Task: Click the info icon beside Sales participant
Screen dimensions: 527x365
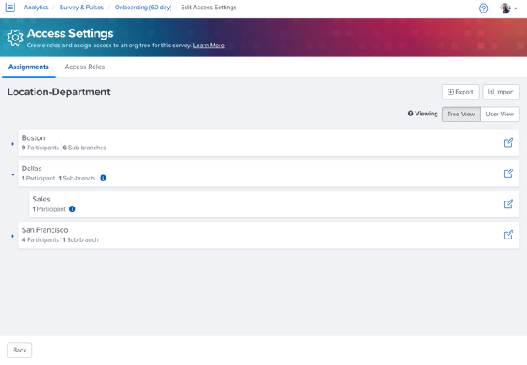Action: coord(73,209)
